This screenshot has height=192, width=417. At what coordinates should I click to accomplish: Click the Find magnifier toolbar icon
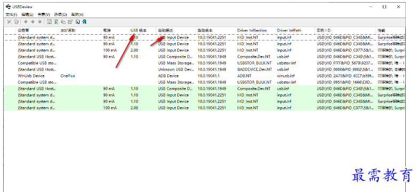[x=77, y=22]
